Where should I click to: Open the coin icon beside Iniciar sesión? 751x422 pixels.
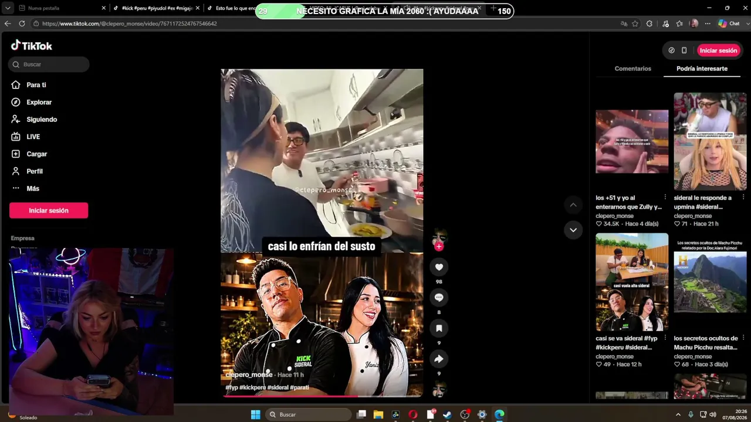click(x=672, y=50)
